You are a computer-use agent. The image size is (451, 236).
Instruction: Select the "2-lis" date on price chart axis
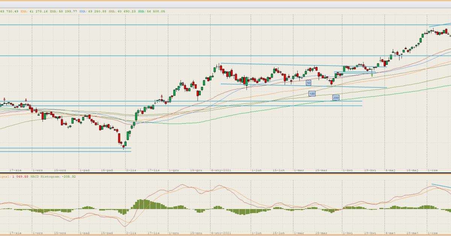131,170
